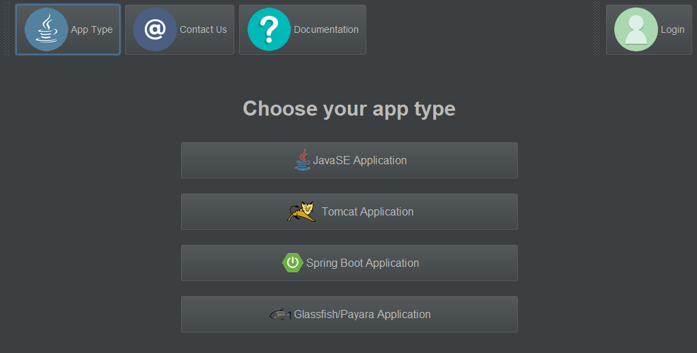Open the Login text button
Viewport: 697px width, 353px height.
pos(672,29)
